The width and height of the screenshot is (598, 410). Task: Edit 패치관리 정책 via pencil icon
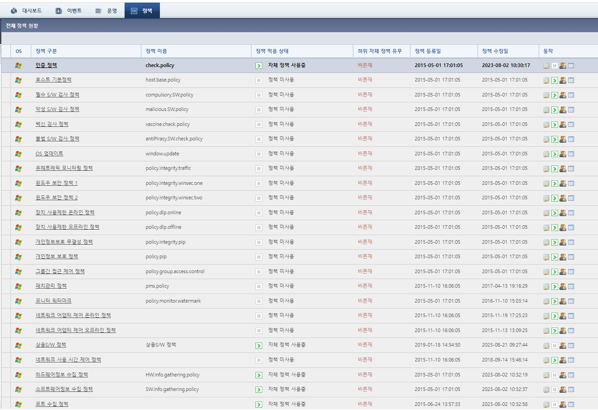546,287
